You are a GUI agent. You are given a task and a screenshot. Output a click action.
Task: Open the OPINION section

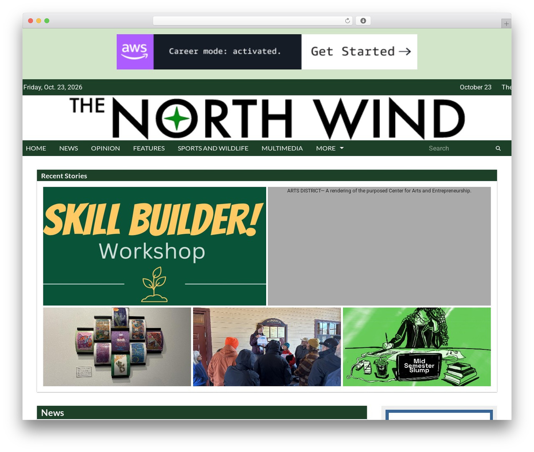click(106, 148)
